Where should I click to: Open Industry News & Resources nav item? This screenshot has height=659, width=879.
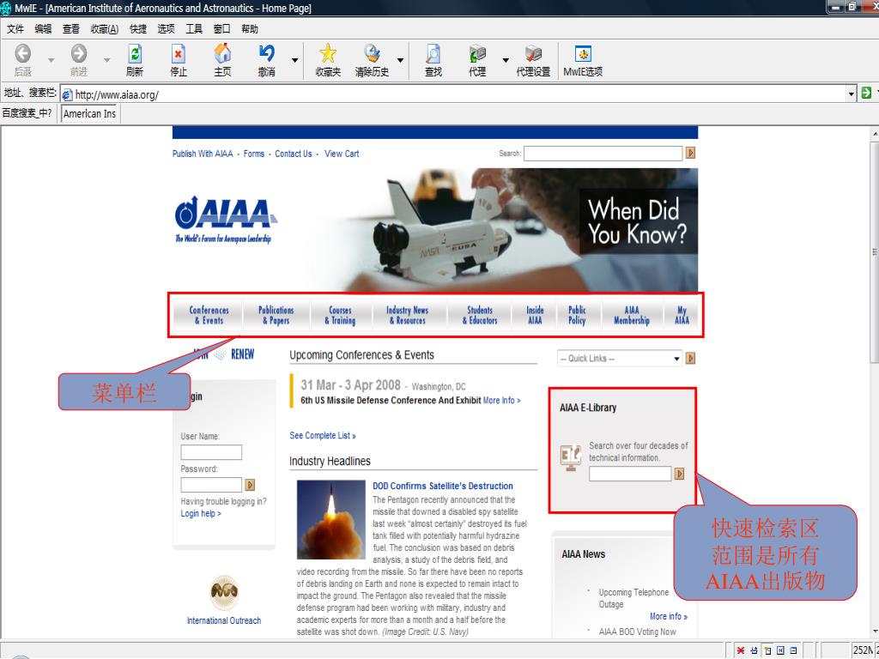click(408, 315)
